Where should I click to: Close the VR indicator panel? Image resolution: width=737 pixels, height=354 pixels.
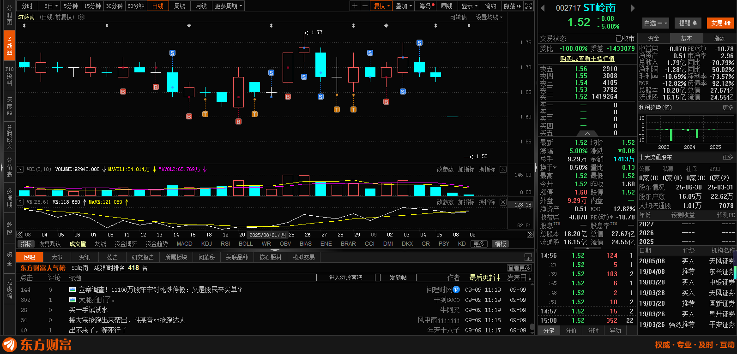coord(503,202)
